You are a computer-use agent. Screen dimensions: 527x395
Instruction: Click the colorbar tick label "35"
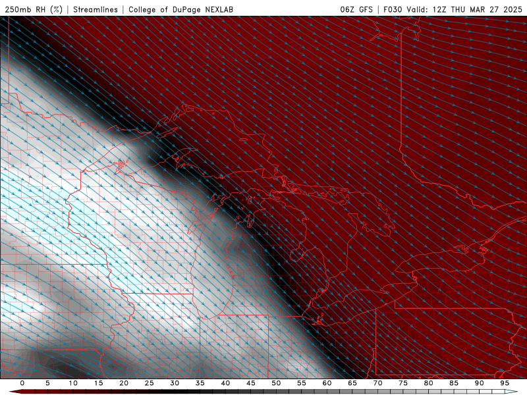click(200, 383)
